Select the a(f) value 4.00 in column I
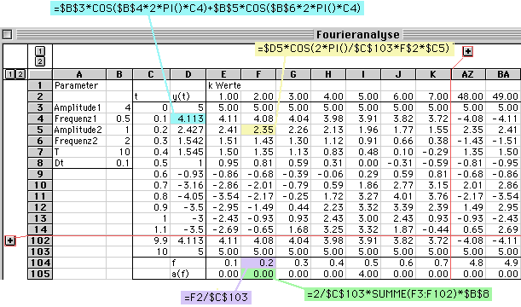 click(363, 274)
